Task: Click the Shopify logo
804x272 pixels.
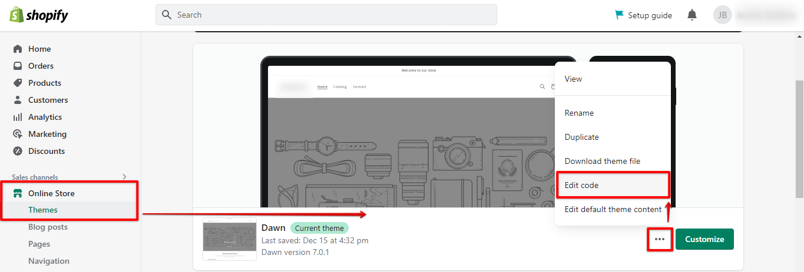Action: click(38, 15)
